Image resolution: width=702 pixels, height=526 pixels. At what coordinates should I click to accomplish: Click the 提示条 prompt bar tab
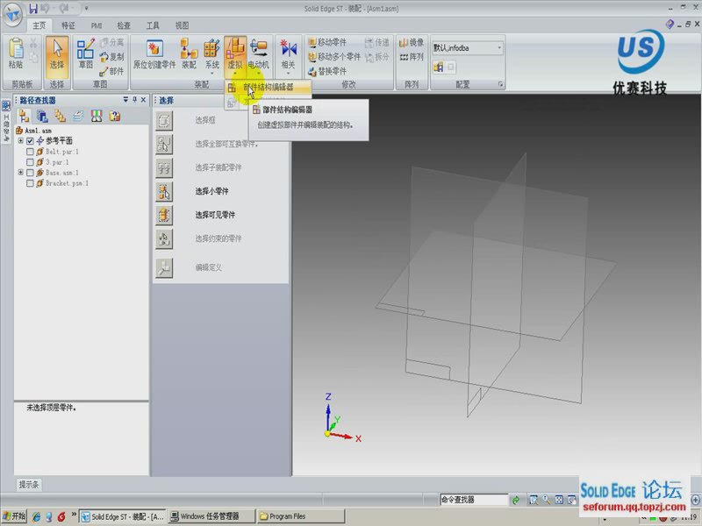pyautogui.click(x=29, y=485)
